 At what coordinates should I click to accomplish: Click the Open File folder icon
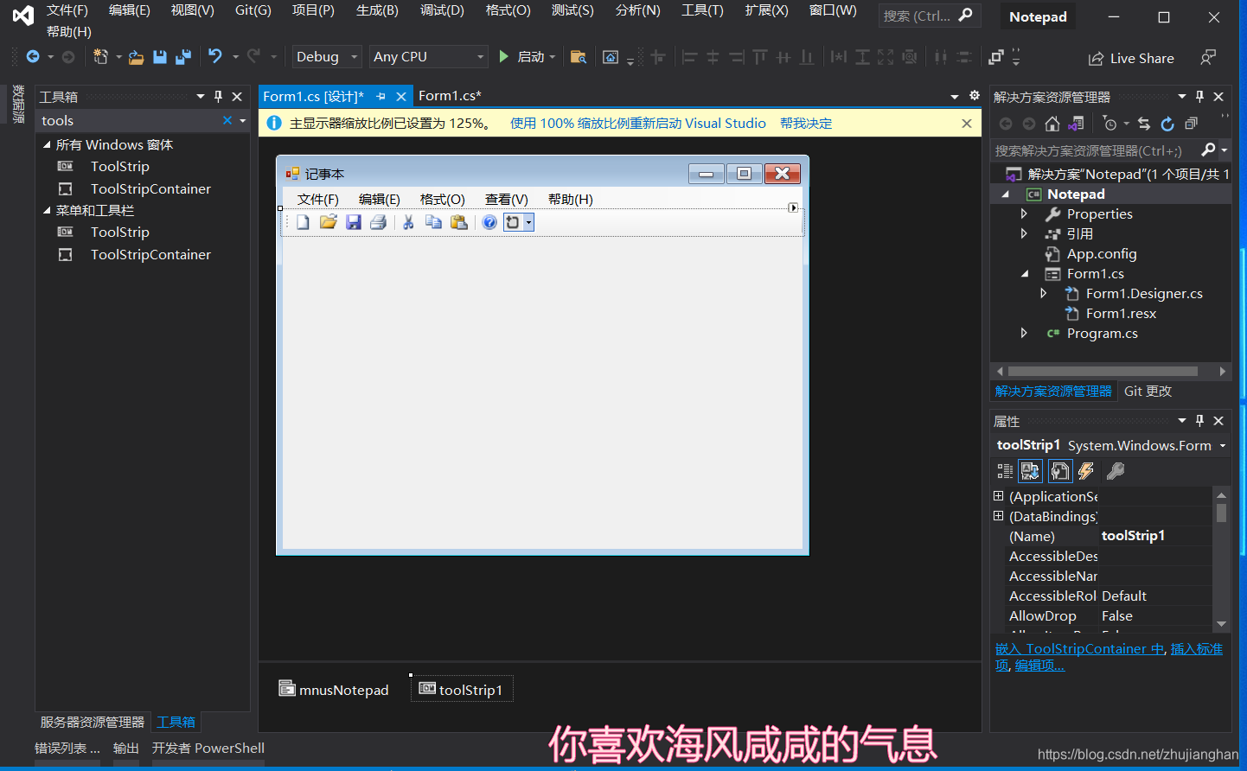pos(136,57)
